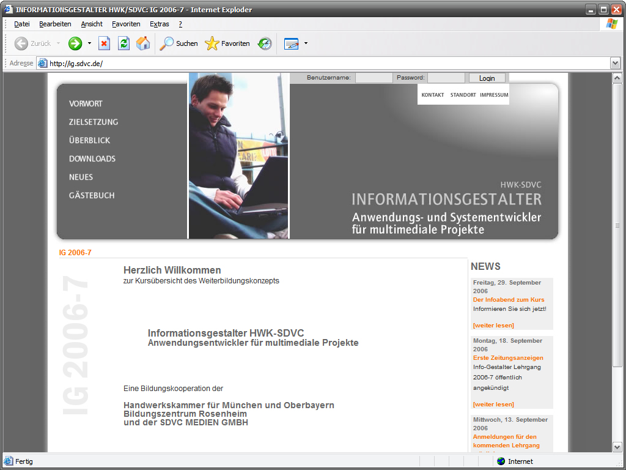Click Internet Explorer icon in title bar

(x=9, y=9)
